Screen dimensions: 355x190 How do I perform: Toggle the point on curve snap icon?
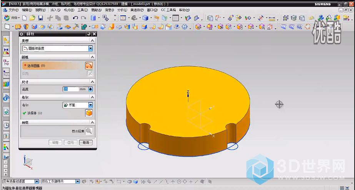click(196, 182)
